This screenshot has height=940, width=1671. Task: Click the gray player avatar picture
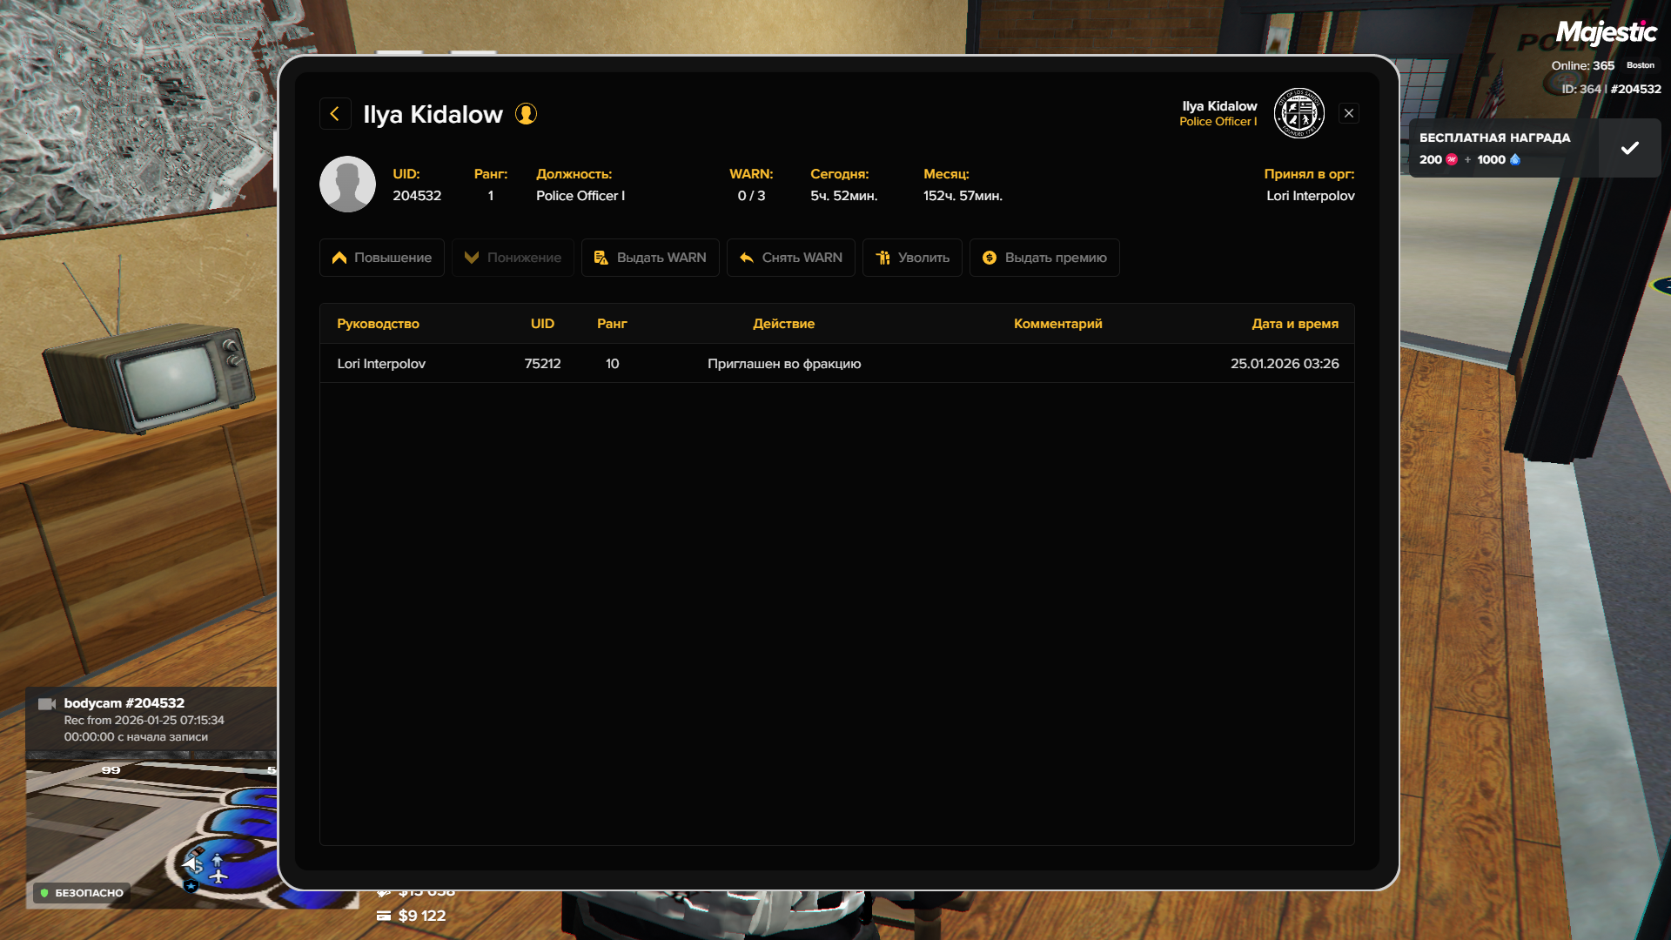pyautogui.click(x=347, y=185)
